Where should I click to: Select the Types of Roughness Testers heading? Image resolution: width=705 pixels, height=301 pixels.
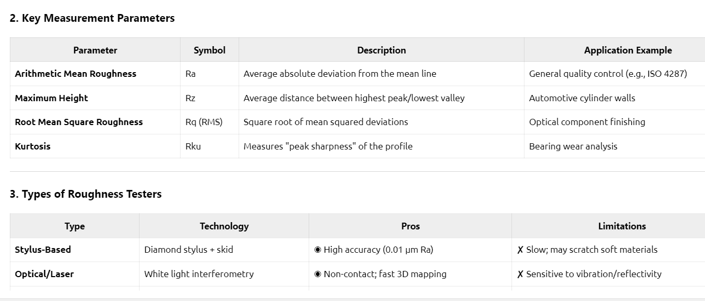click(x=86, y=194)
